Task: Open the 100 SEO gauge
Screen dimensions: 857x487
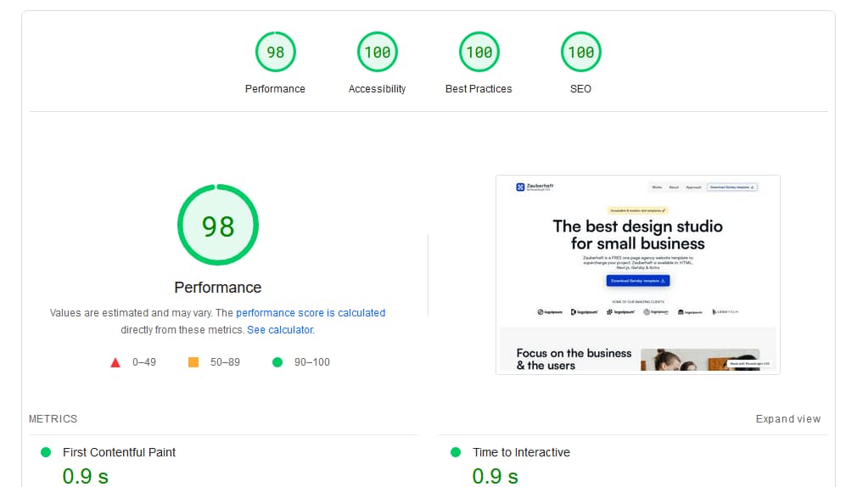Action: coord(580,52)
